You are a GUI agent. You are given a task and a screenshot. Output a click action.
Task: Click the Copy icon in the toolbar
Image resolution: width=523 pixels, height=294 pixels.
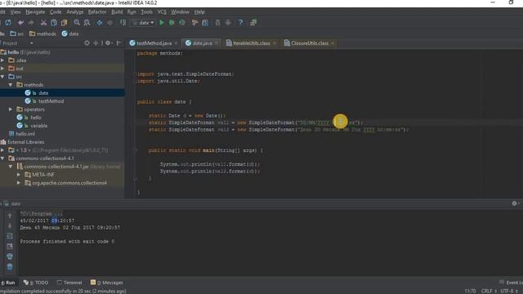click(x=54, y=23)
